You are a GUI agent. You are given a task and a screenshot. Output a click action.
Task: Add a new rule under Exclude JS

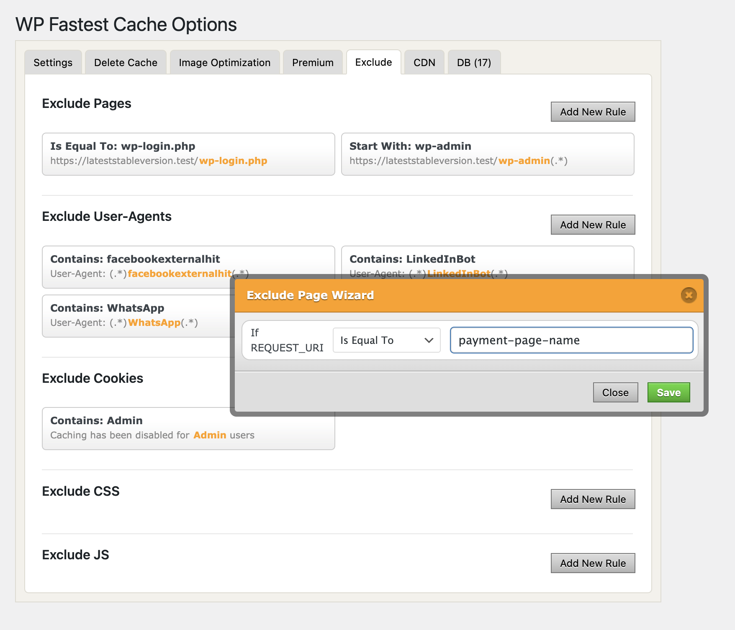coord(593,563)
